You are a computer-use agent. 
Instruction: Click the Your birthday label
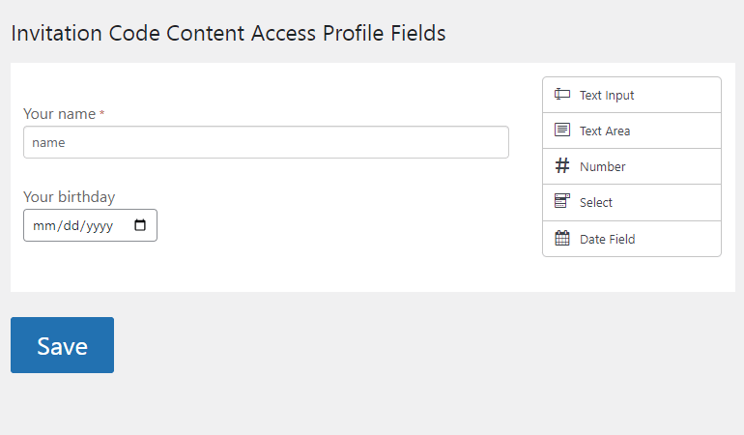[69, 197]
